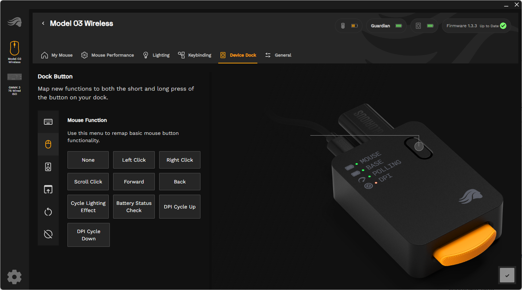Go back using the arrow beside Model O3 Wireless
This screenshot has height=290, width=522.
(43, 24)
